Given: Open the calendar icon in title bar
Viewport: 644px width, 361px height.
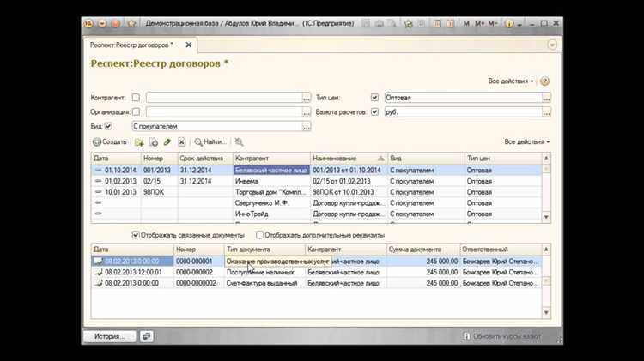Looking at the screenshot, I should point(450,24).
